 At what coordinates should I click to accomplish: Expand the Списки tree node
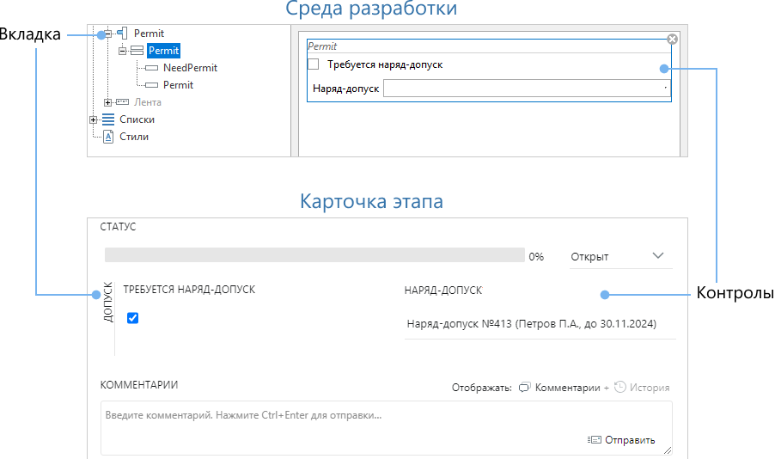coord(93,119)
